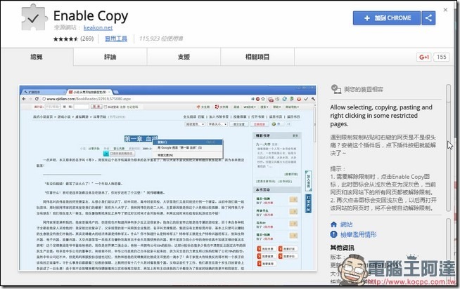460x289 pixels.
Task: Click the device compatible checkmark icon
Action: tap(336, 89)
